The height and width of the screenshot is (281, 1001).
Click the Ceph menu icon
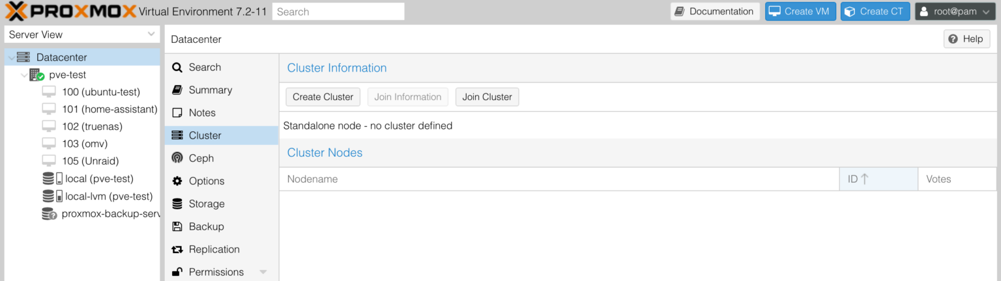click(x=177, y=158)
